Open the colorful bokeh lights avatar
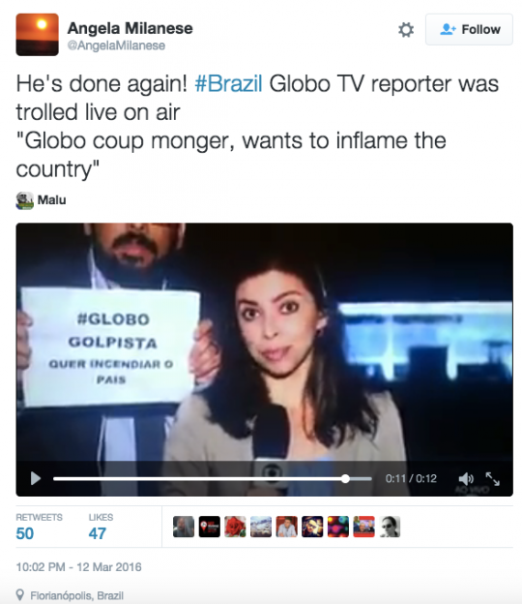The image size is (522, 604). click(338, 527)
